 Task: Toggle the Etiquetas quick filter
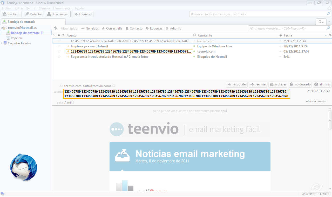tap(154, 28)
